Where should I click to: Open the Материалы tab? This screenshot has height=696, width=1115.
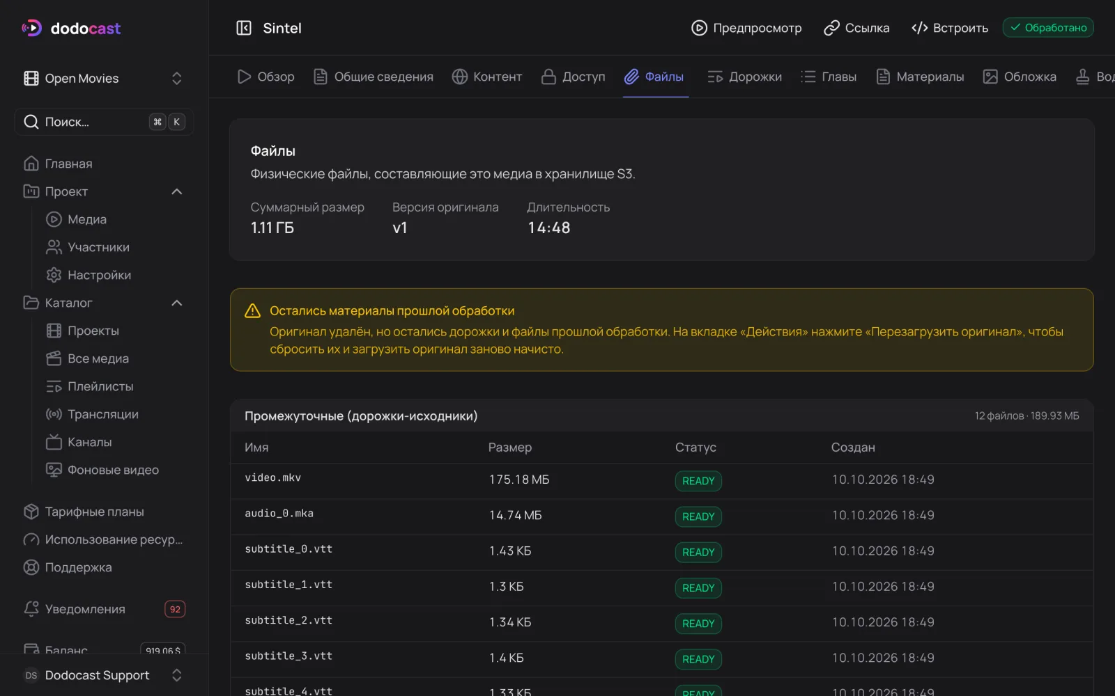point(920,77)
